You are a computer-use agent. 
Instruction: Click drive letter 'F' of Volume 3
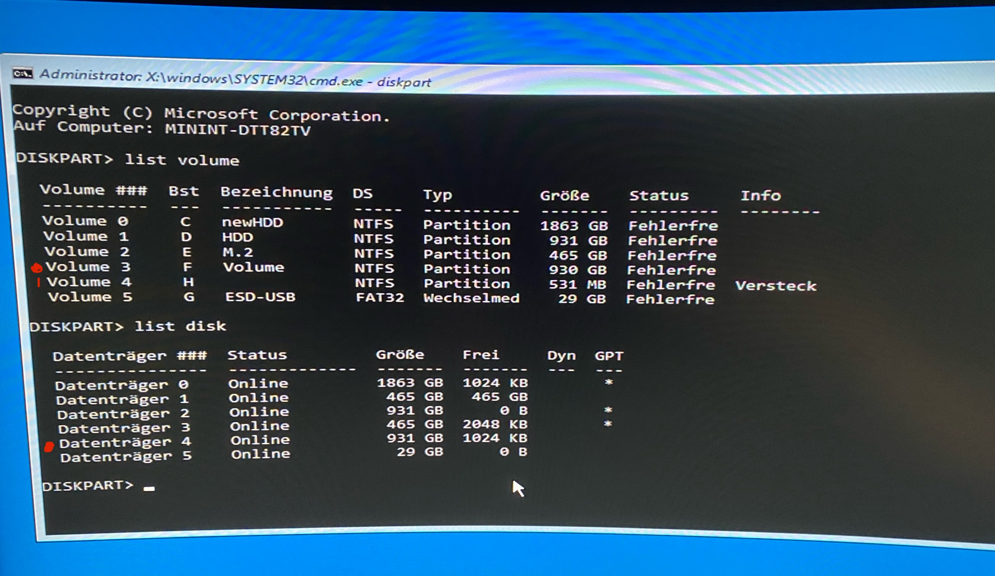click(188, 267)
